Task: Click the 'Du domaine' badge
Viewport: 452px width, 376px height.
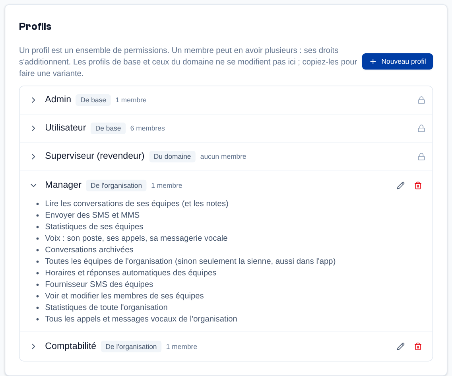Action: tap(172, 157)
